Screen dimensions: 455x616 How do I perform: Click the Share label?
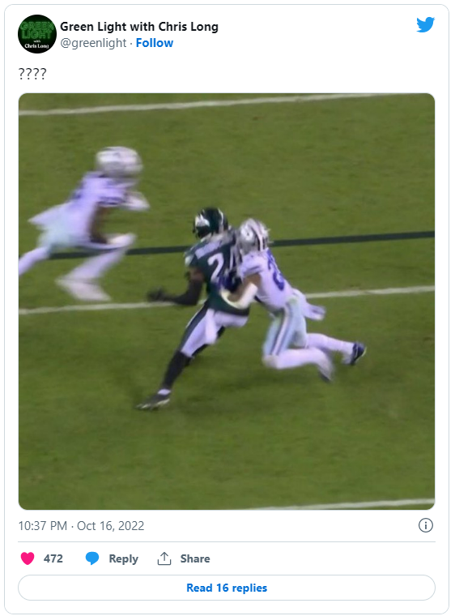[x=195, y=558]
